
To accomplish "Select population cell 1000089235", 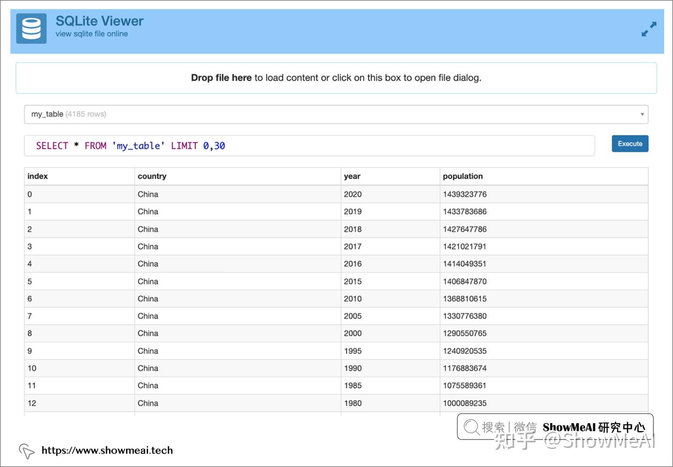I will (x=544, y=403).
